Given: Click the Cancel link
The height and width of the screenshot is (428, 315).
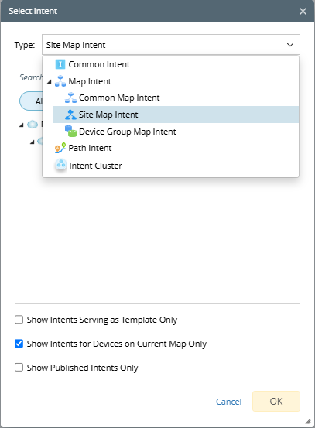Looking at the screenshot, I should pos(229,402).
